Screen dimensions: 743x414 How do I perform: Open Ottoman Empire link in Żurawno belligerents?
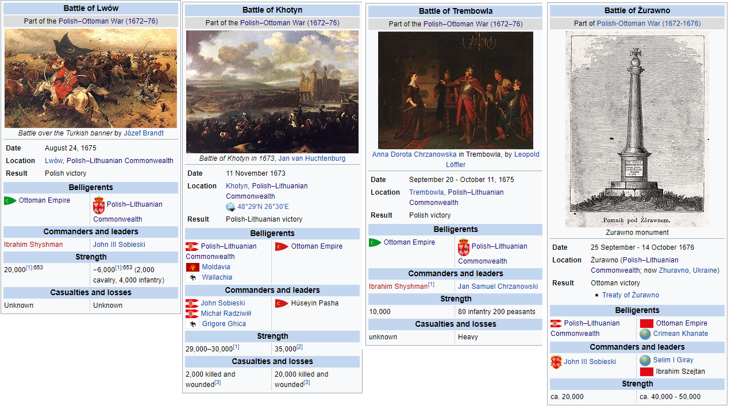click(682, 323)
